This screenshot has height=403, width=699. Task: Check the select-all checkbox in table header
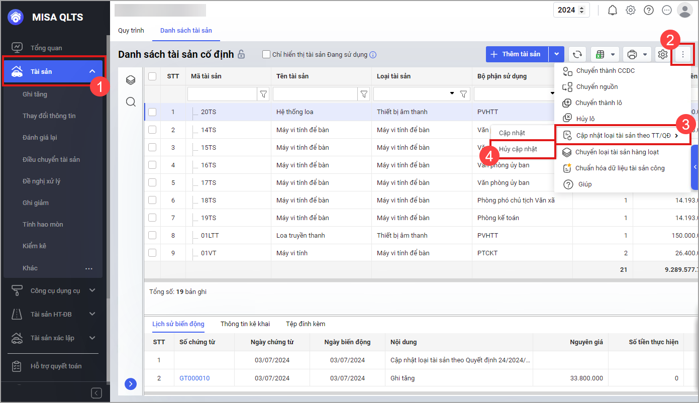[x=152, y=76]
